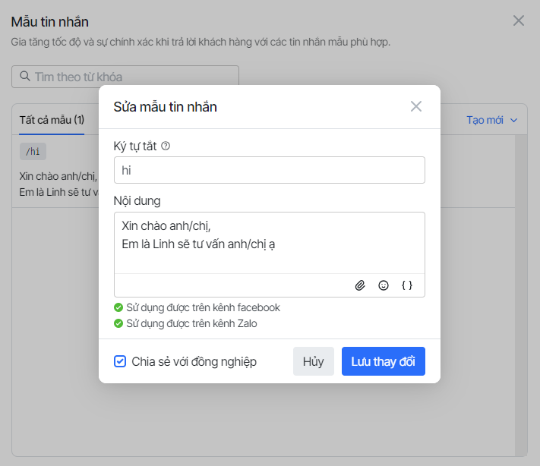Open the emoji picker in the content box
The width and height of the screenshot is (540, 466).
coord(384,285)
